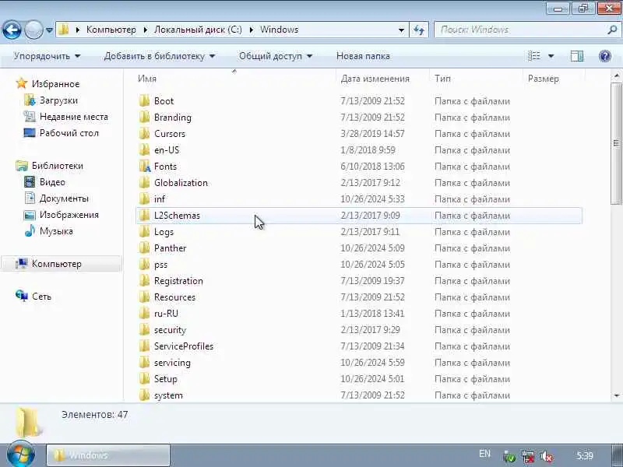The height and width of the screenshot is (467, 623).
Task: Click the Setup folder name
Action: pos(166,379)
